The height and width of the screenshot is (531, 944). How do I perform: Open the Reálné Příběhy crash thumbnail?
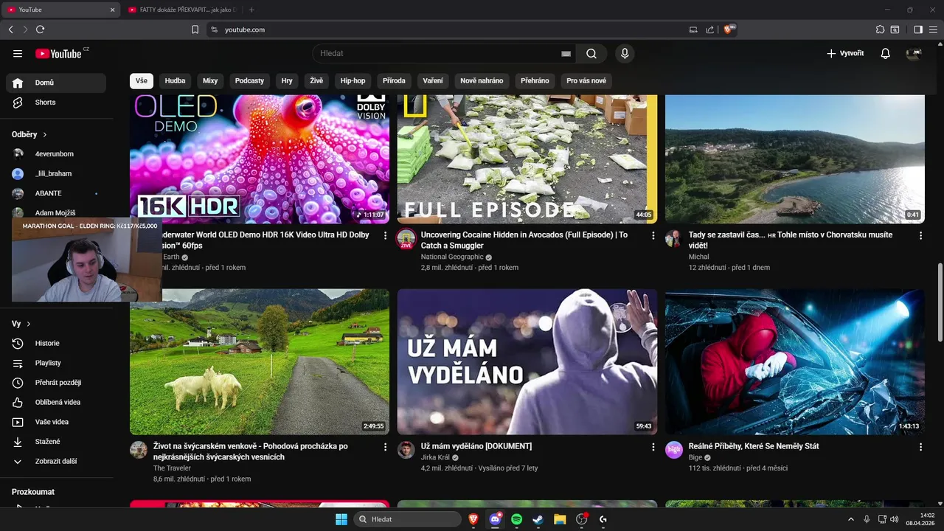(x=795, y=361)
